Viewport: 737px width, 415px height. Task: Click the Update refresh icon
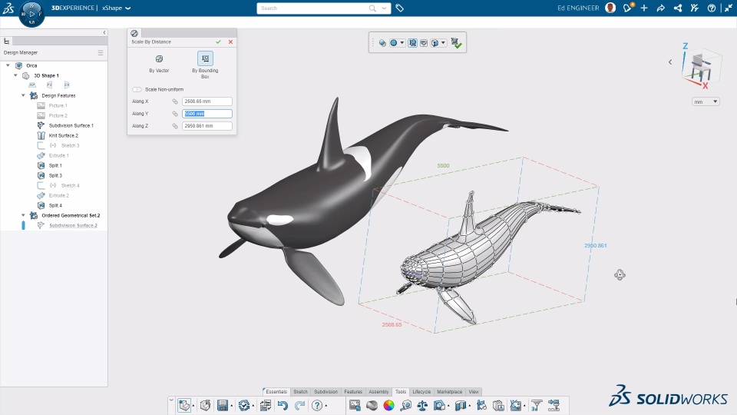[x=244, y=405]
